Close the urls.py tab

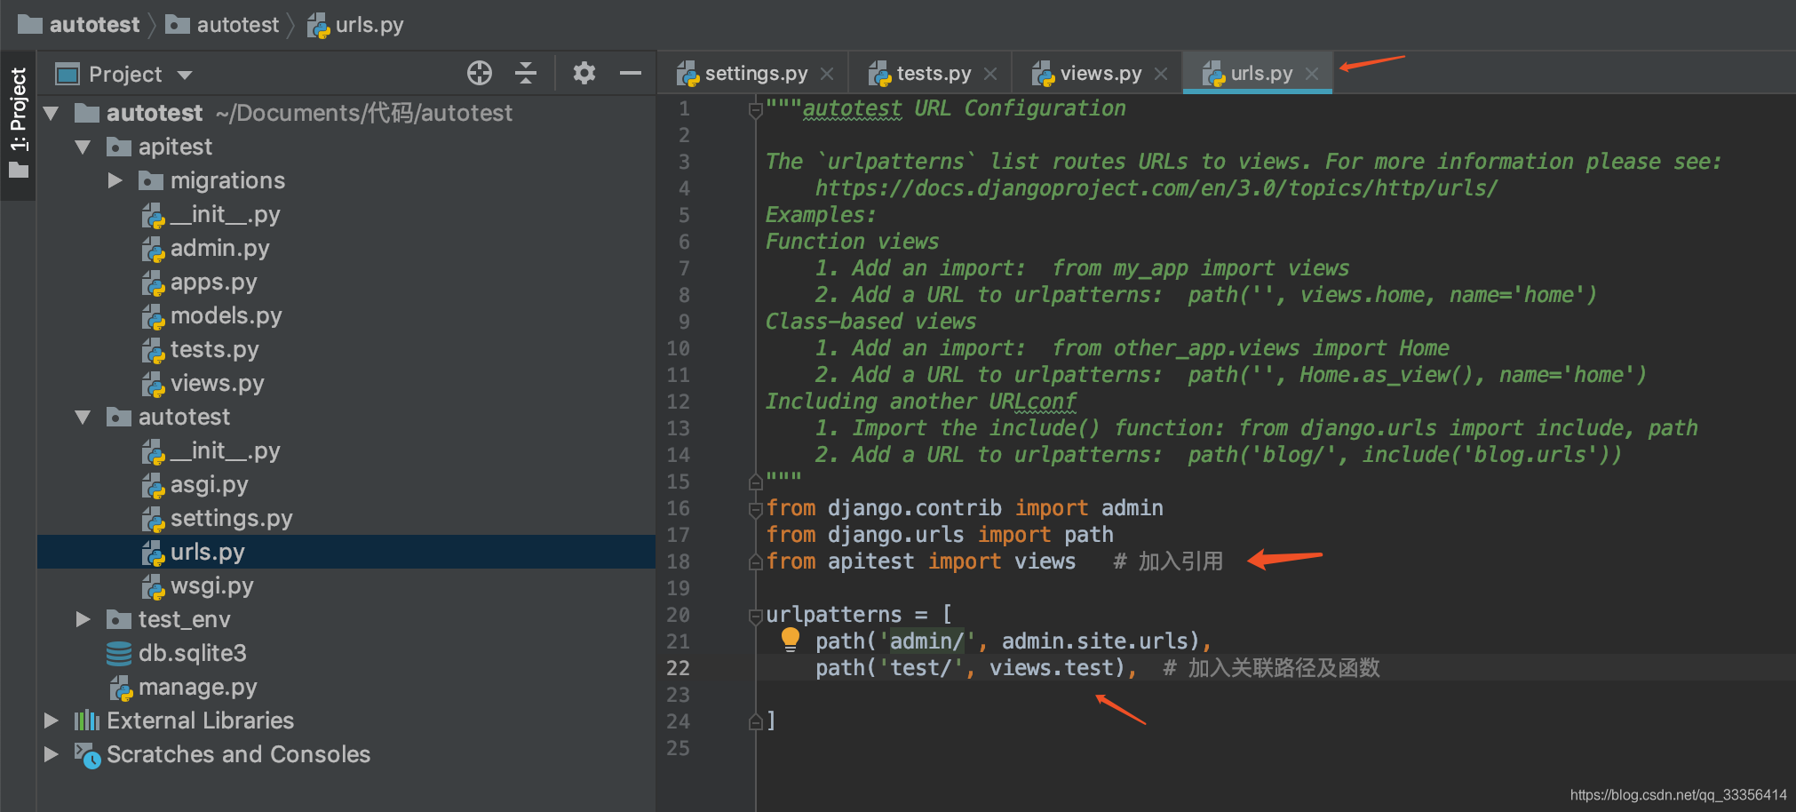[x=1312, y=74]
